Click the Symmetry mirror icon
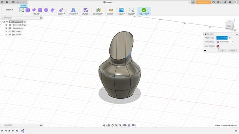The width and height of the screenshot is (239, 134). [73, 10]
